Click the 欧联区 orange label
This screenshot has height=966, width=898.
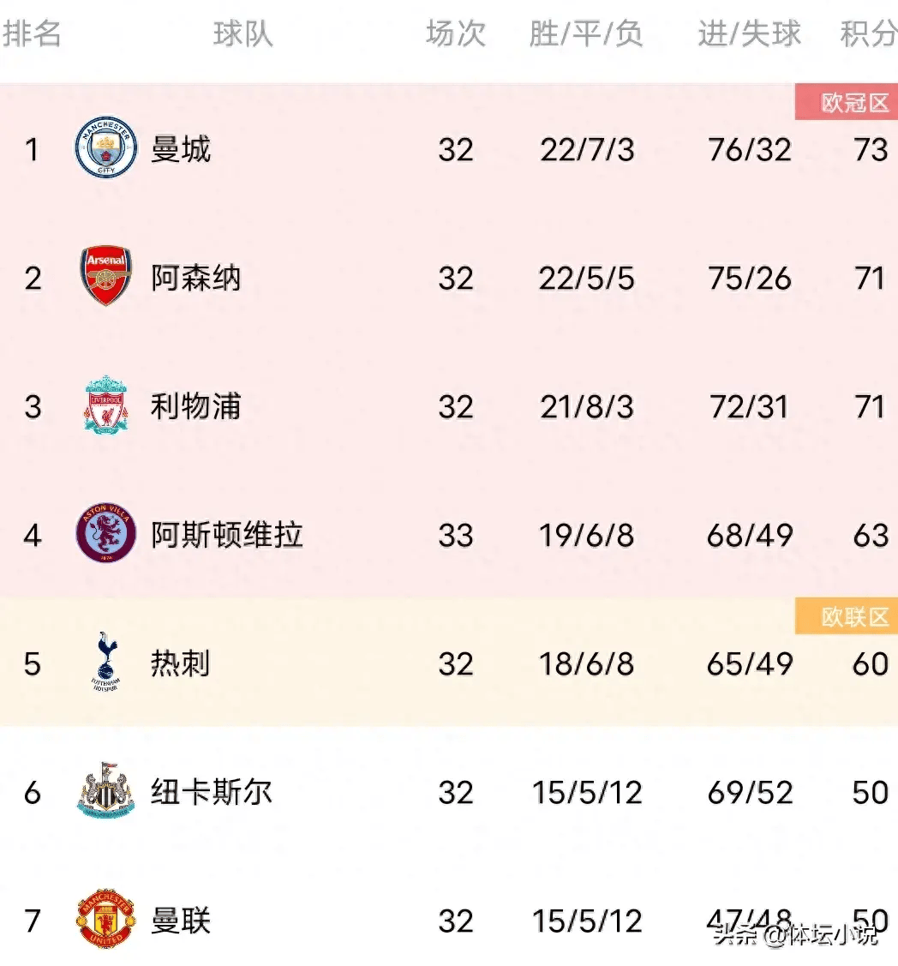click(847, 615)
